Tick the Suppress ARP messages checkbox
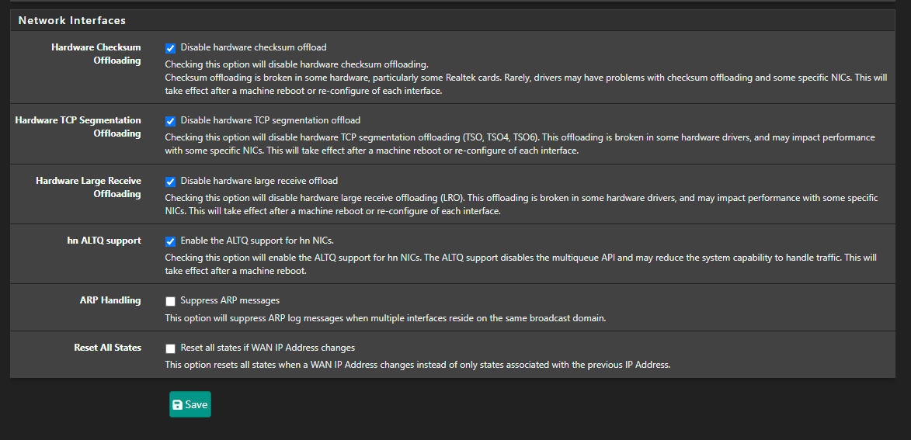This screenshot has width=911, height=440. [x=170, y=301]
